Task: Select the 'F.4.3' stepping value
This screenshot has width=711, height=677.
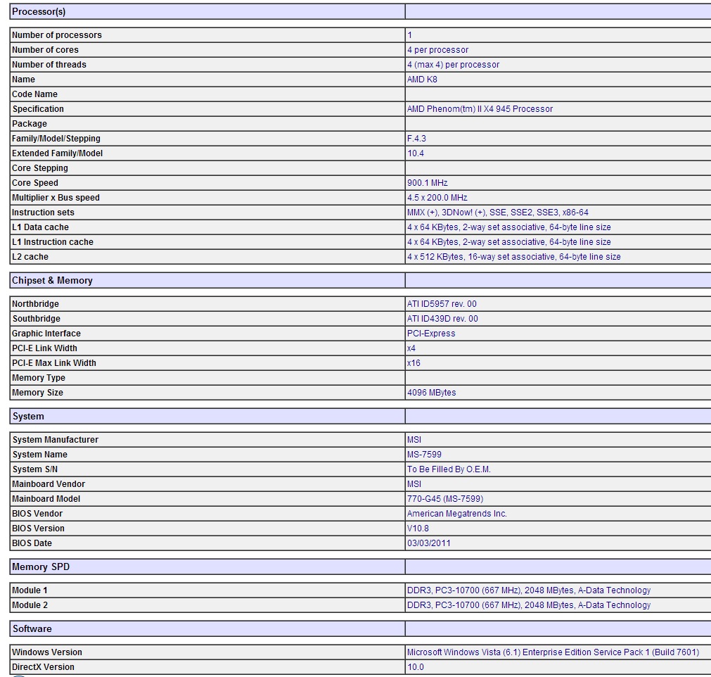Action: (x=416, y=139)
